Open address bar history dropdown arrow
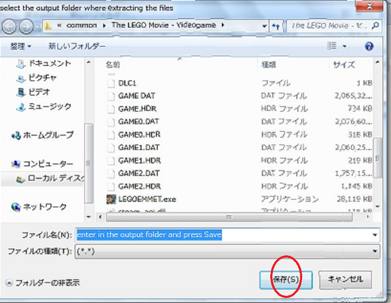Screen dimensions: 391x303 coord(264,25)
